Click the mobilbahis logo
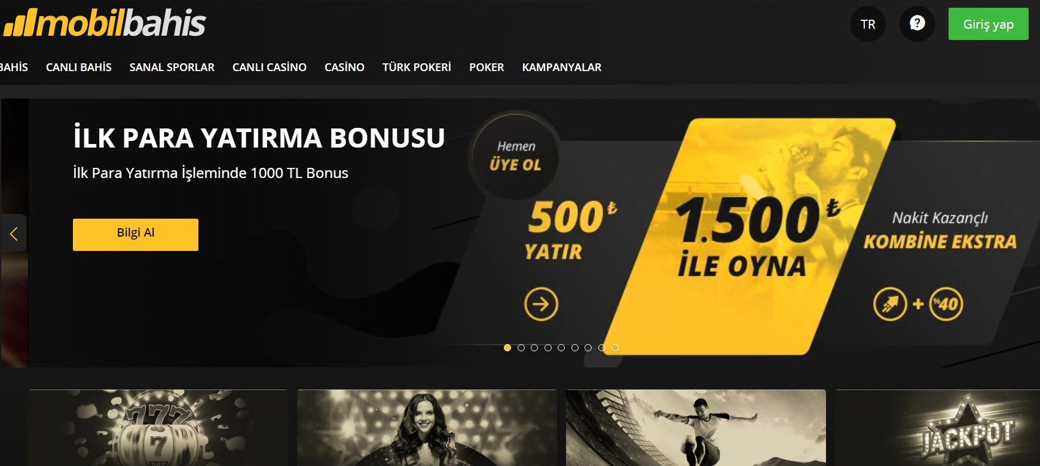Viewport: 1040px width, 466px height. (105, 23)
